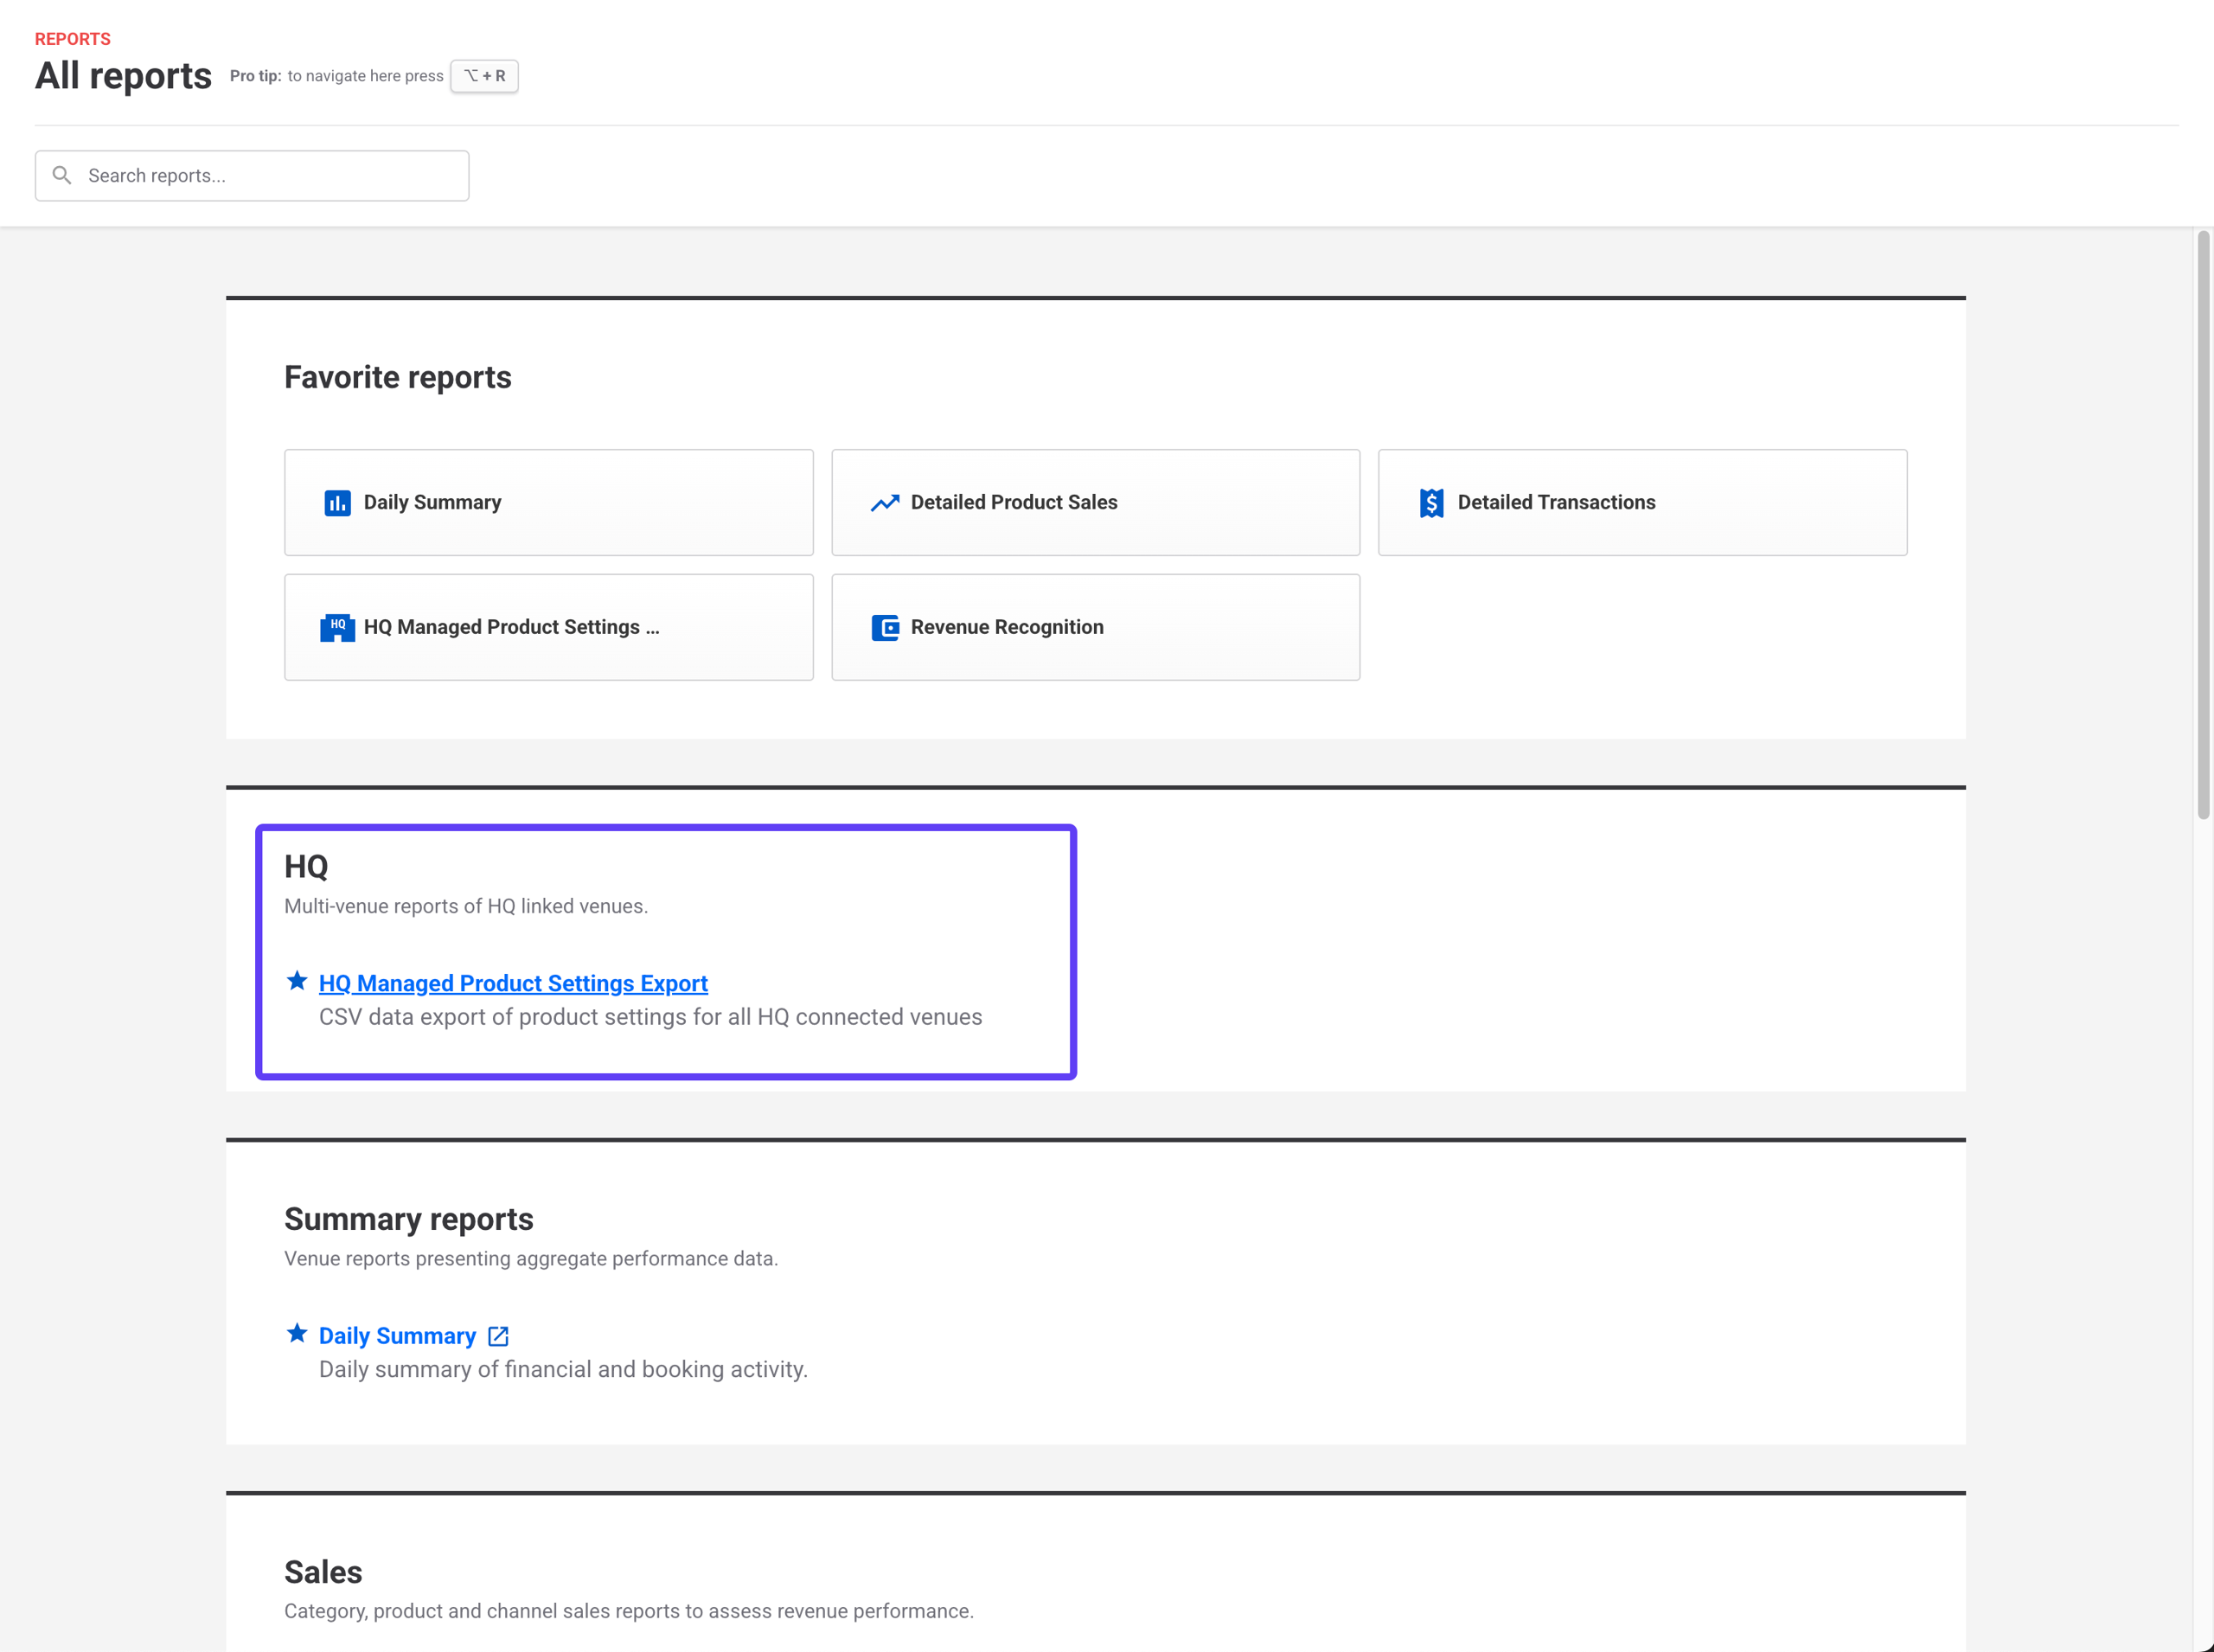Focus the Search reports input field

270,176
